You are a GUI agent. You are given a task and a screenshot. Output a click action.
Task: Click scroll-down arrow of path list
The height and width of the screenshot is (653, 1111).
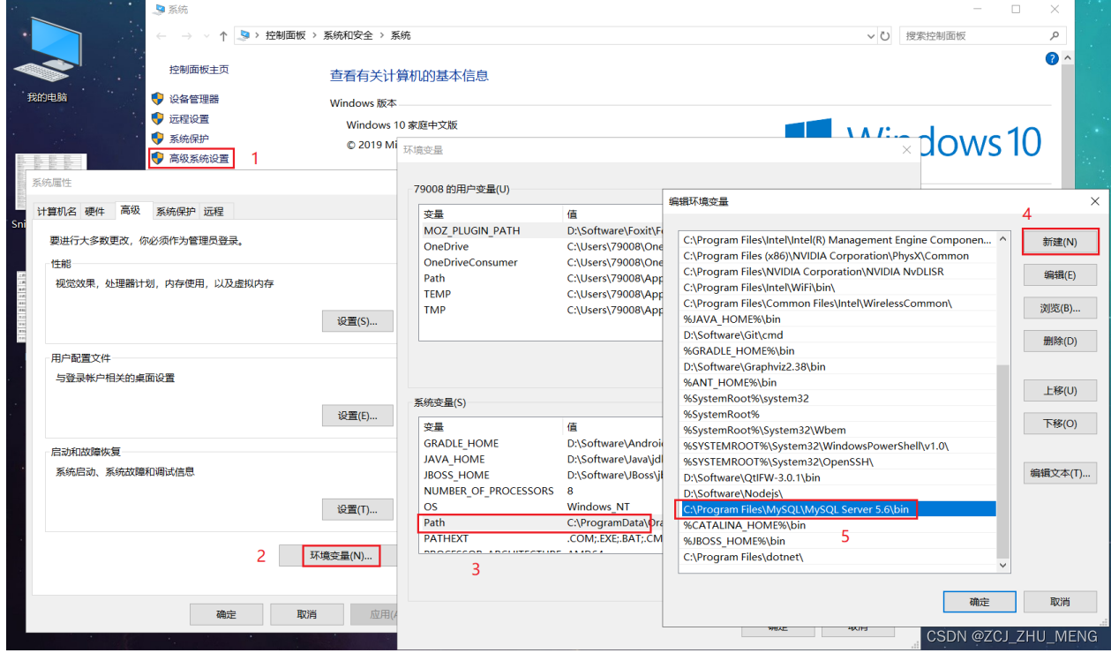tap(1002, 566)
